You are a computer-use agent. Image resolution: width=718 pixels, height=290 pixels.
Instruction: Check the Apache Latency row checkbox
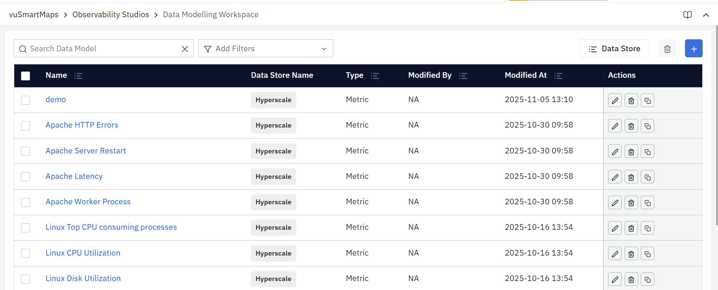tap(25, 177)
